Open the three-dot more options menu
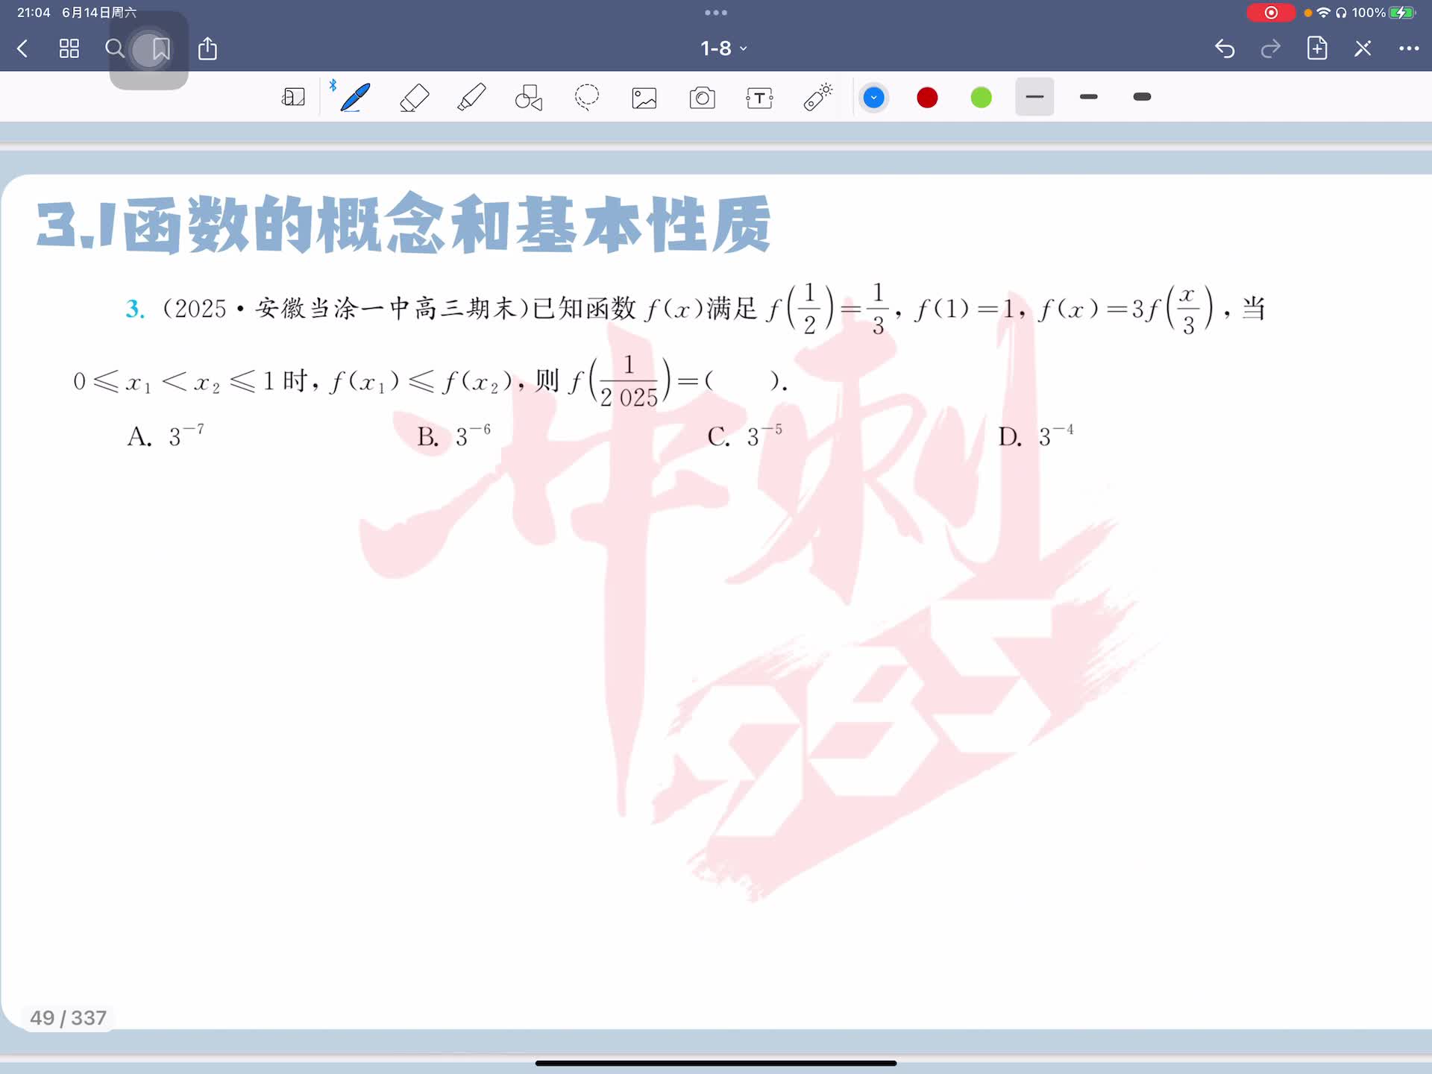The width and height of the screenshot is (1432, 1074). pos(1408,48)
